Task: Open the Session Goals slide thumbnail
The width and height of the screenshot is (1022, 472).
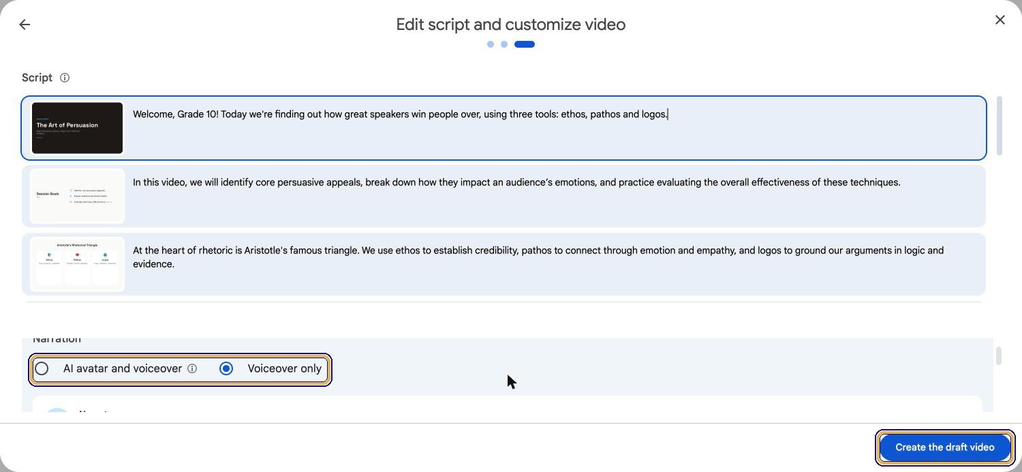Action: [77, 196]
